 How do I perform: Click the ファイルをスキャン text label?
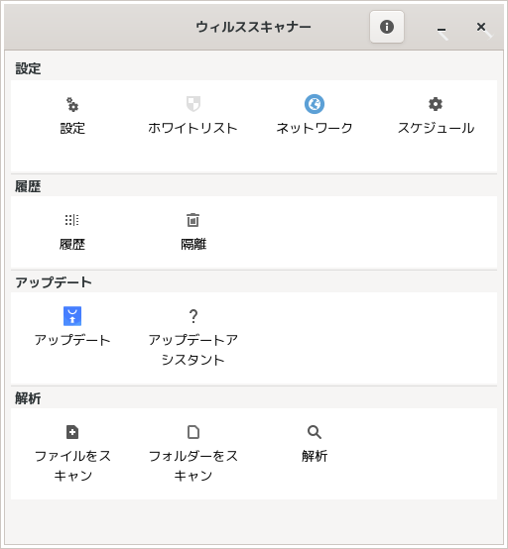click(72, 466)
